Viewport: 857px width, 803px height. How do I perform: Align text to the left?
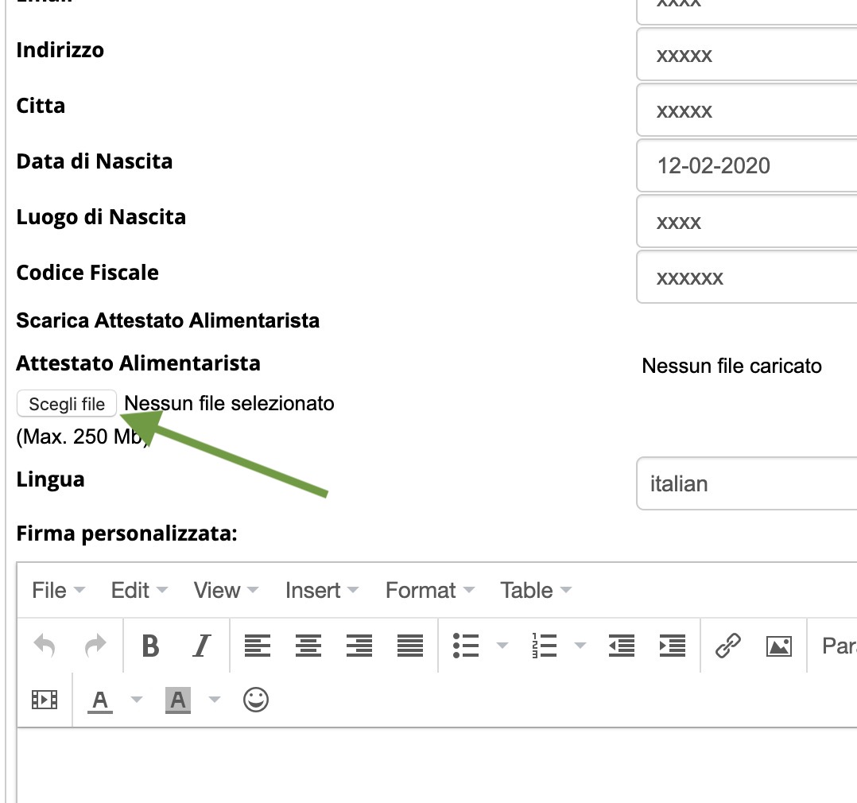(x=258, y=646)
